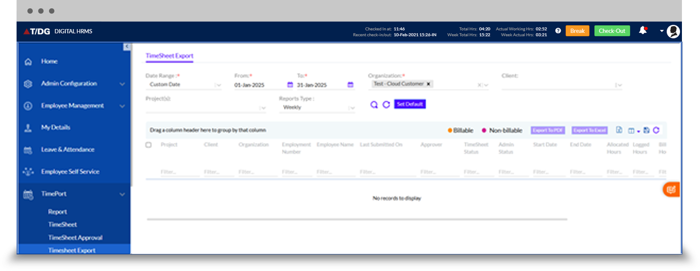This screenshot has height=271, width=700.
Task: Click the Organization column header
Action: point(254,145)
